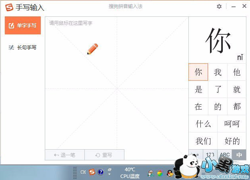Switch to 123 number input mode
Viewport: 250px width, 180px height.
210,155
